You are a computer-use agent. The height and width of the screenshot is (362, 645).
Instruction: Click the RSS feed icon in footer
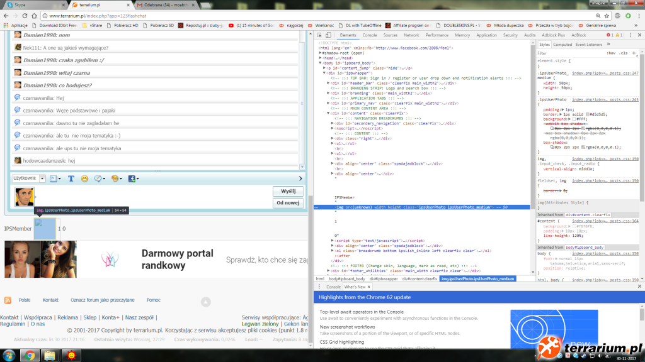8,300
